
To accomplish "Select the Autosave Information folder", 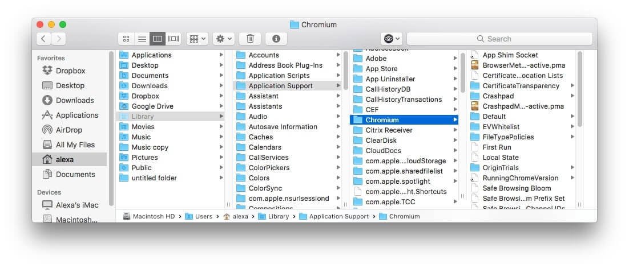I will click(287, 127).
